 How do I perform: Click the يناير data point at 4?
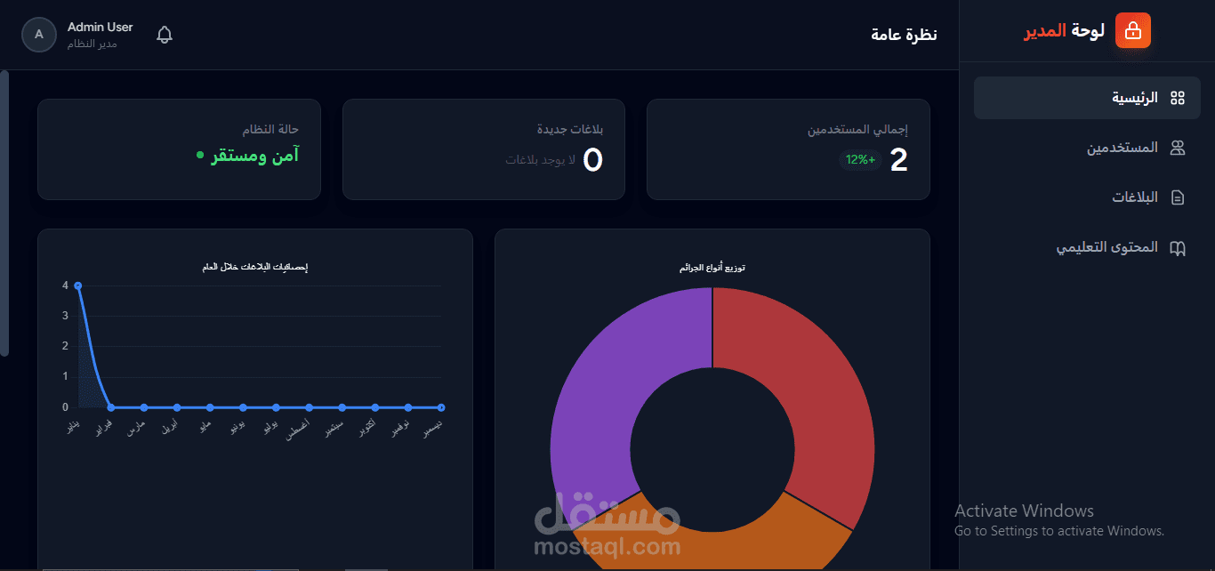[x=78, y=285]
